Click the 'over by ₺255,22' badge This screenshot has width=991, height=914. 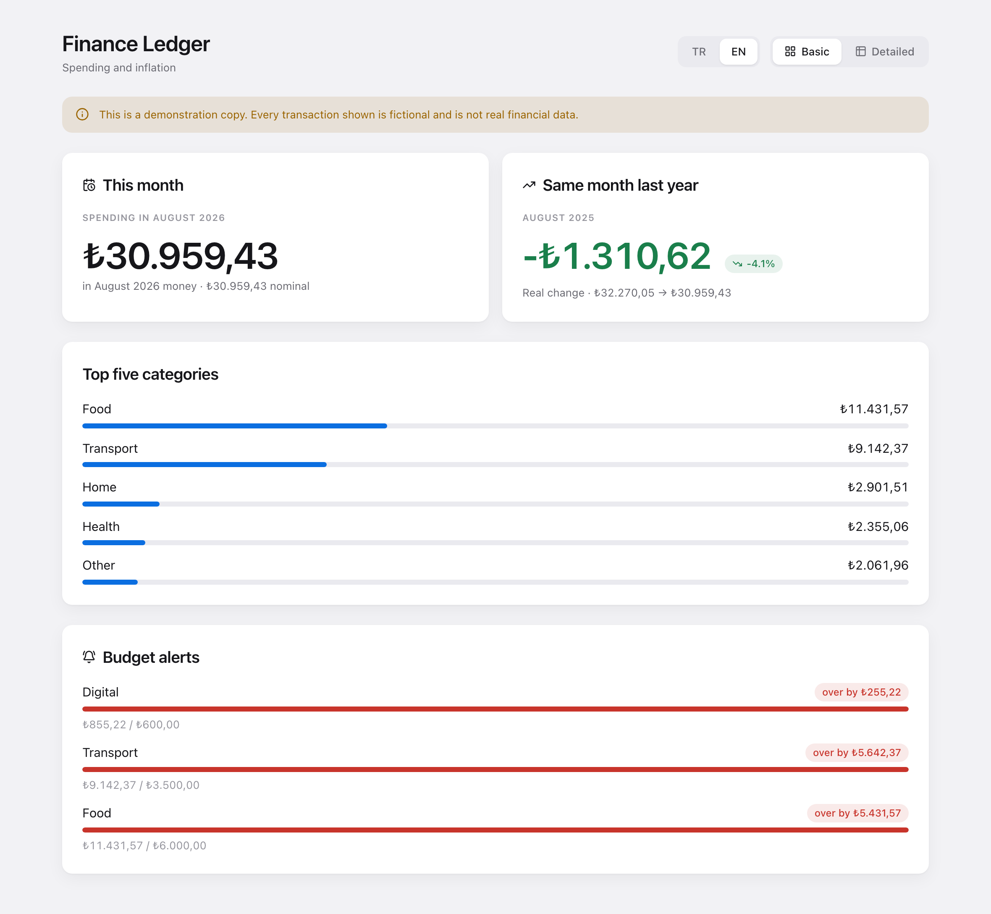coord(861,692)
